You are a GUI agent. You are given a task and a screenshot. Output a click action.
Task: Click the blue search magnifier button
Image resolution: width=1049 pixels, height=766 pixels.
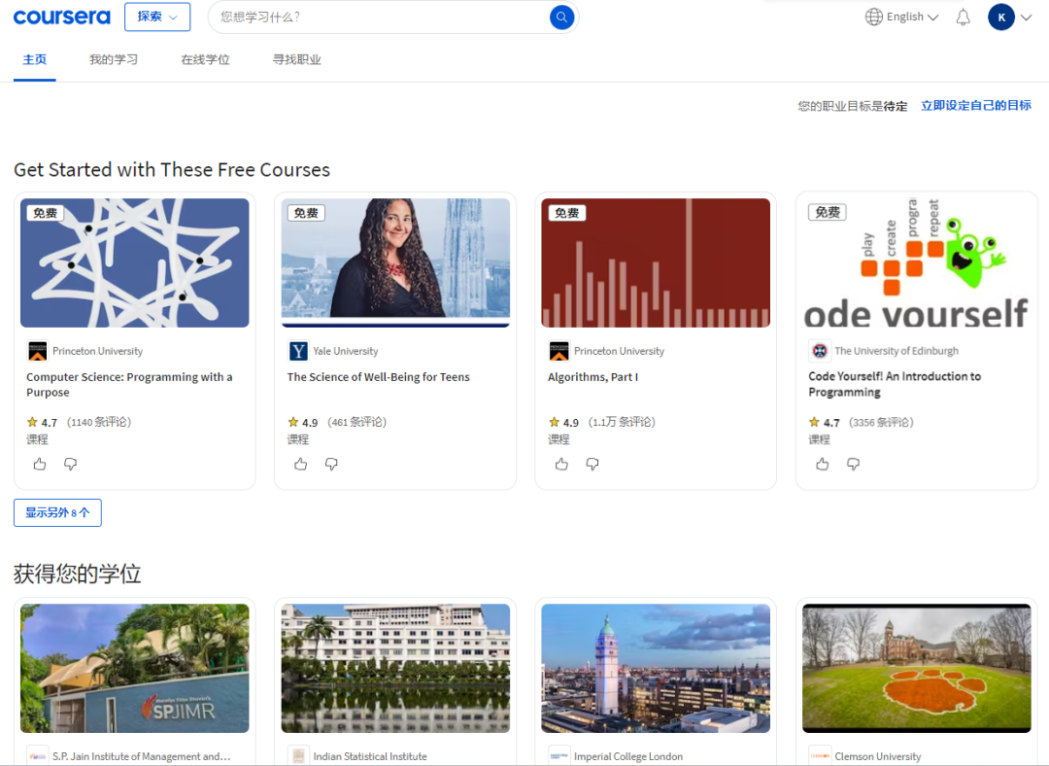click(561, 17)
